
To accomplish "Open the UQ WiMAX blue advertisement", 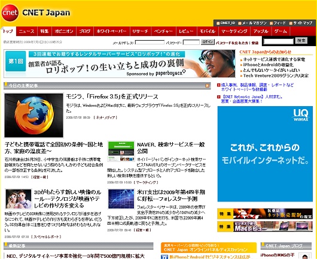I will [265, 154].
